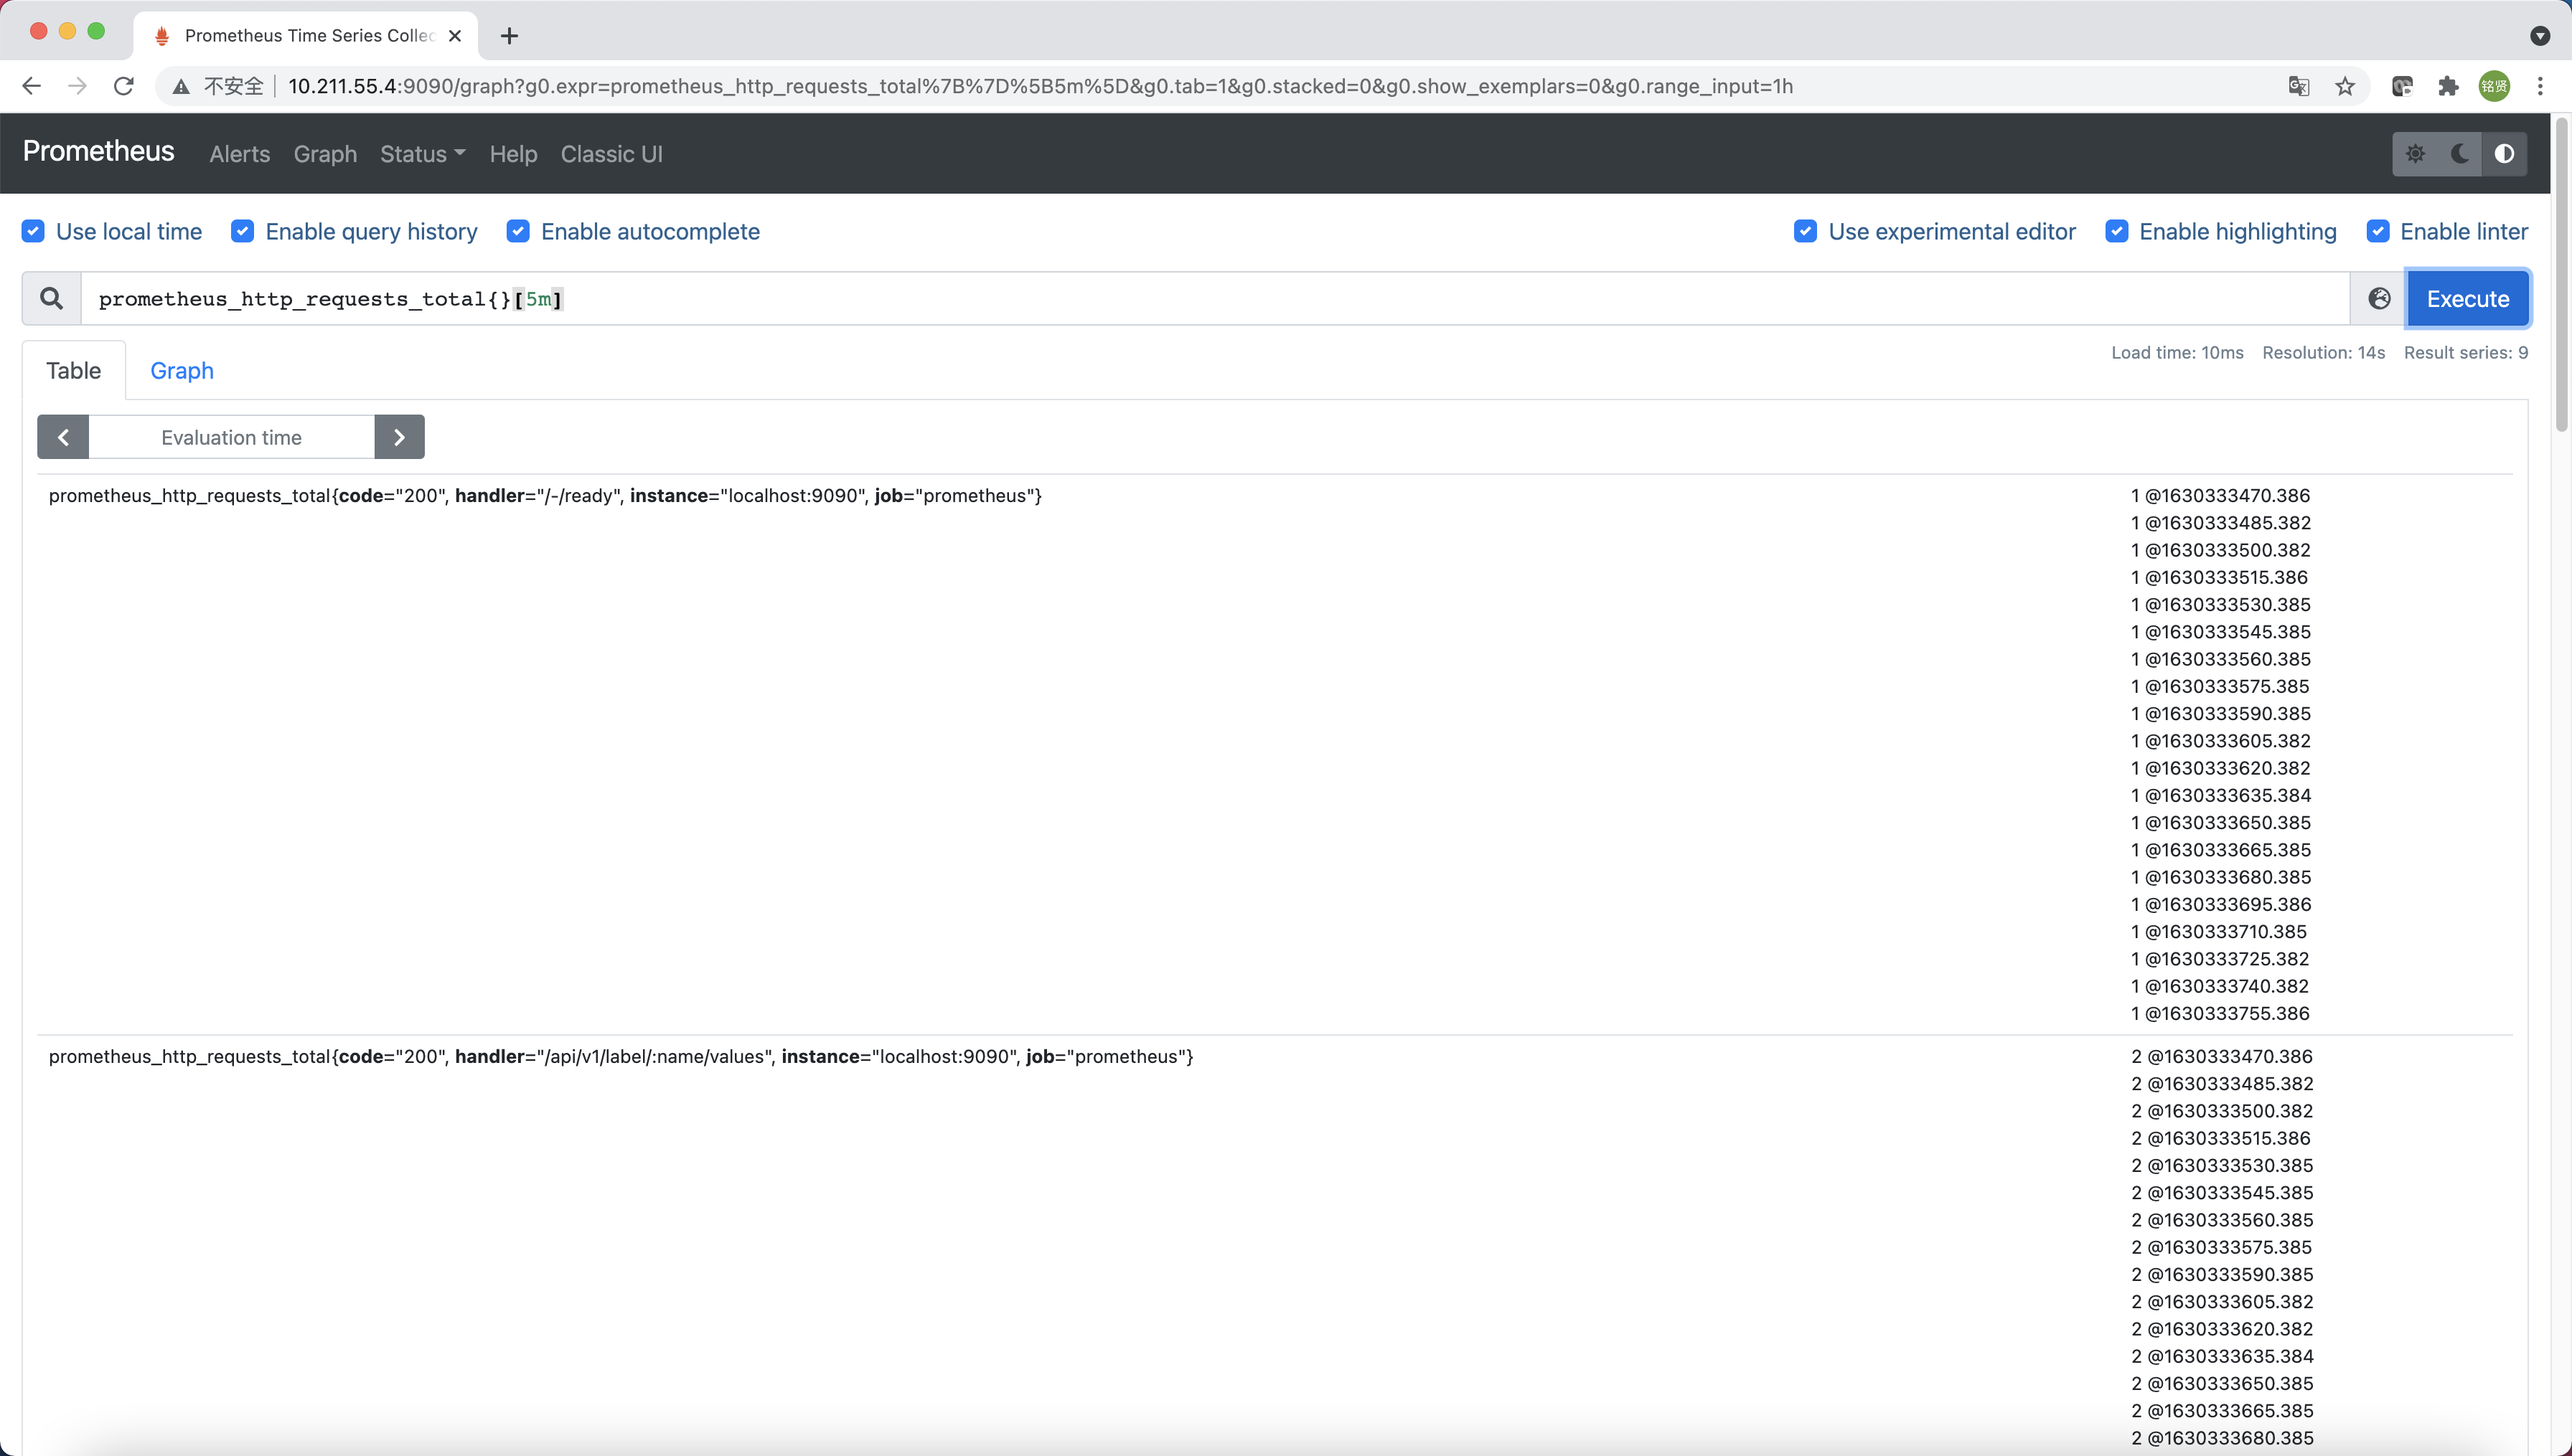Open the browser extensions puzzle icon
Screen dimensions: 2572x1456
2447,86
